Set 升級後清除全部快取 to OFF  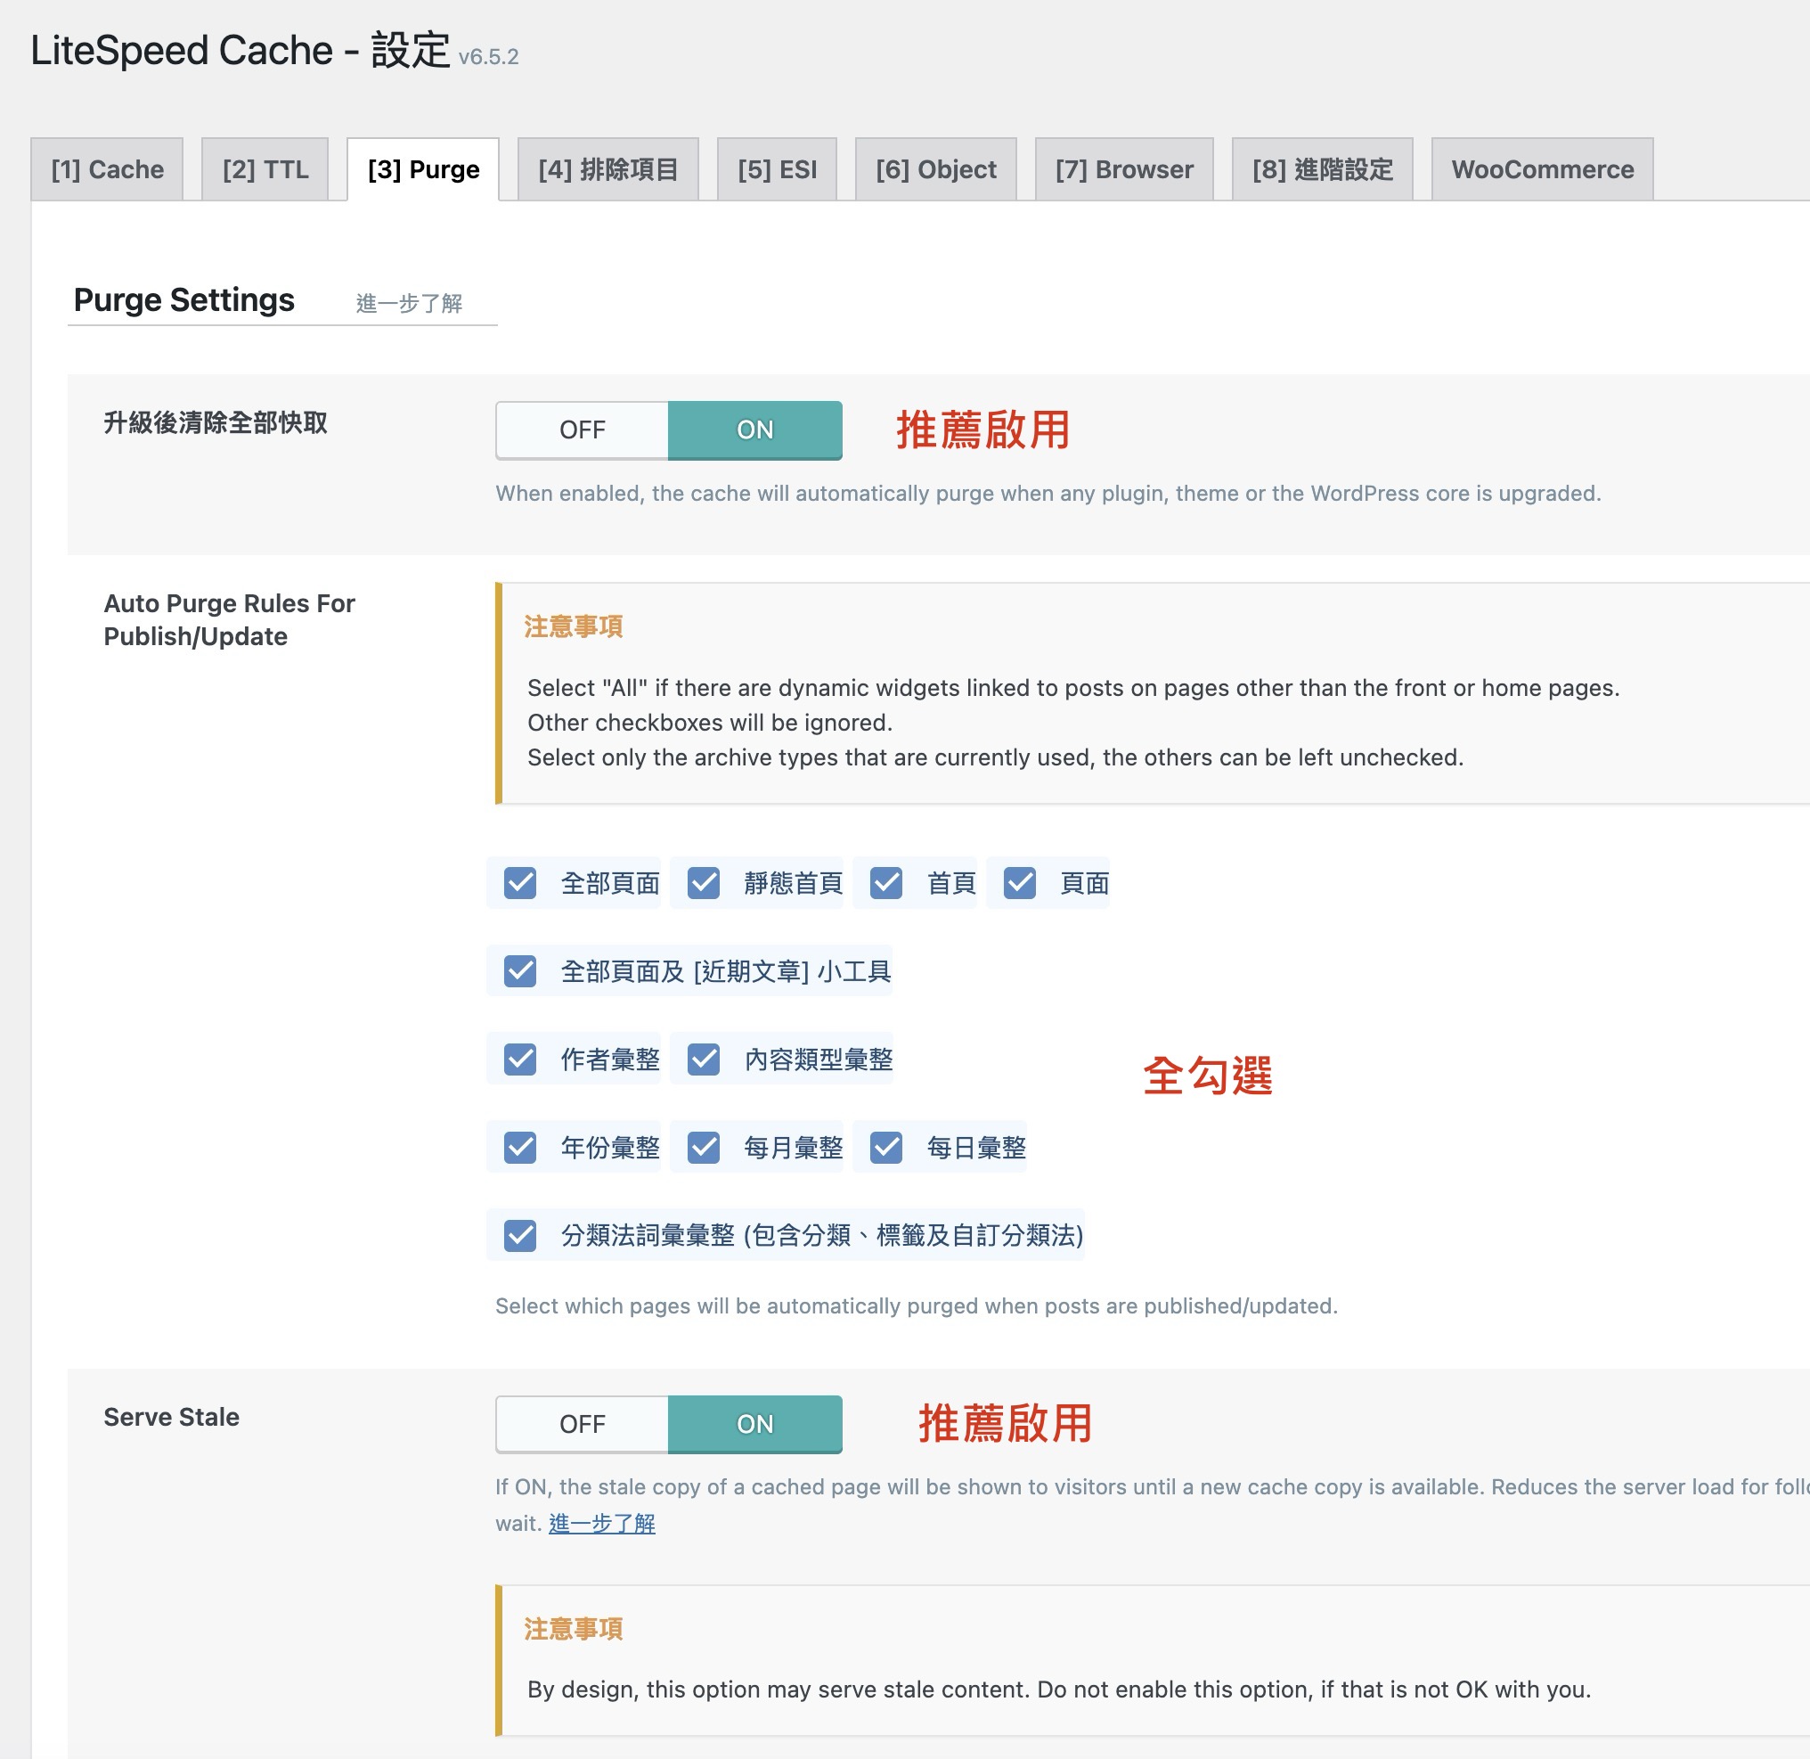(582, 430)
